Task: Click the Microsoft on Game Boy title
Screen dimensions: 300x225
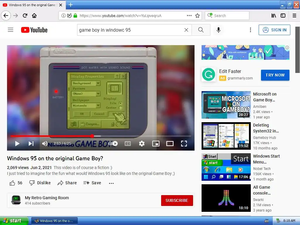Action: pos(265,97)
